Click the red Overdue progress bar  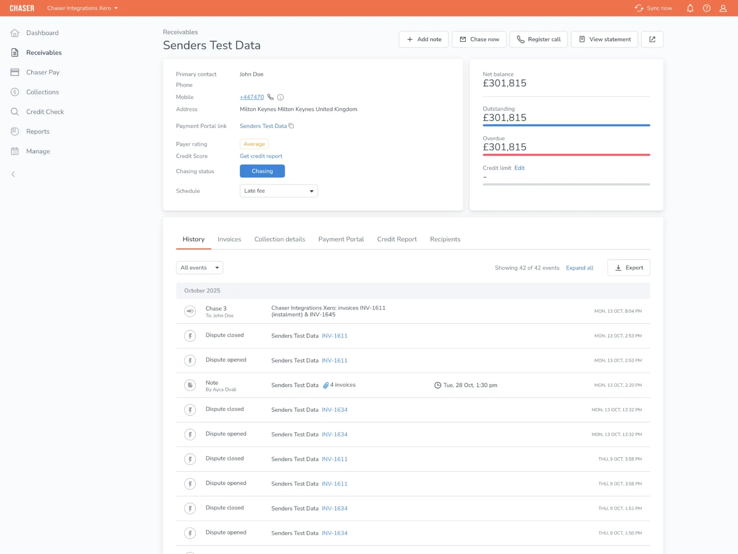(566, 155)
